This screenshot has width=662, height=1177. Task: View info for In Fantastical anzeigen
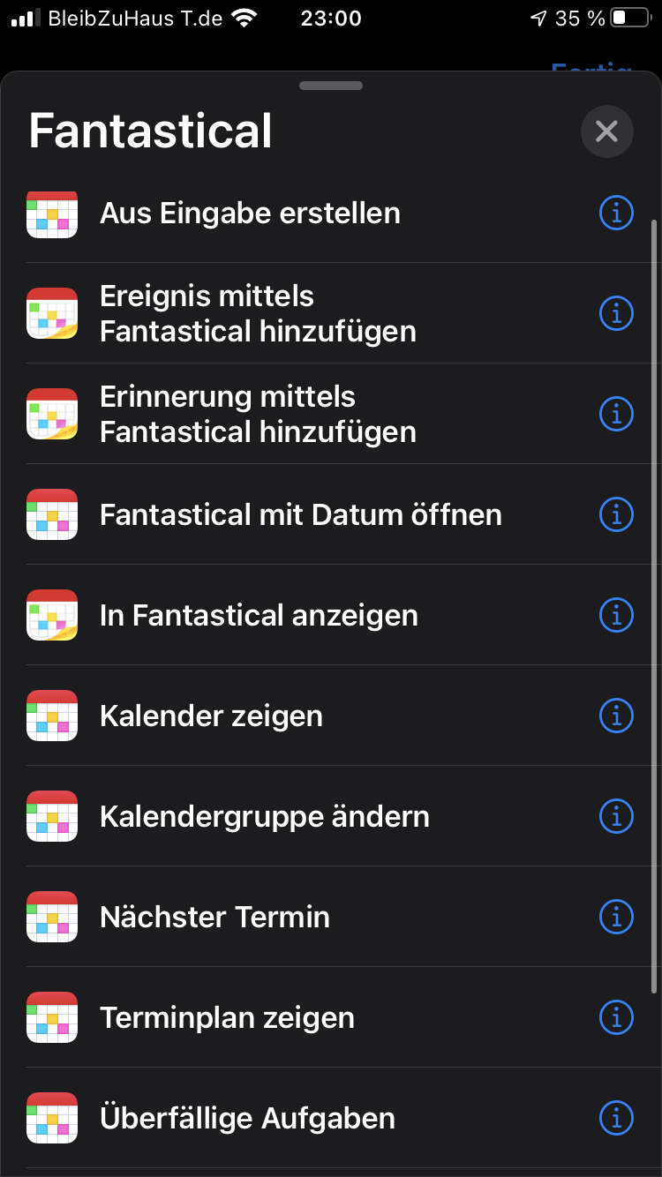coord(616,615)
